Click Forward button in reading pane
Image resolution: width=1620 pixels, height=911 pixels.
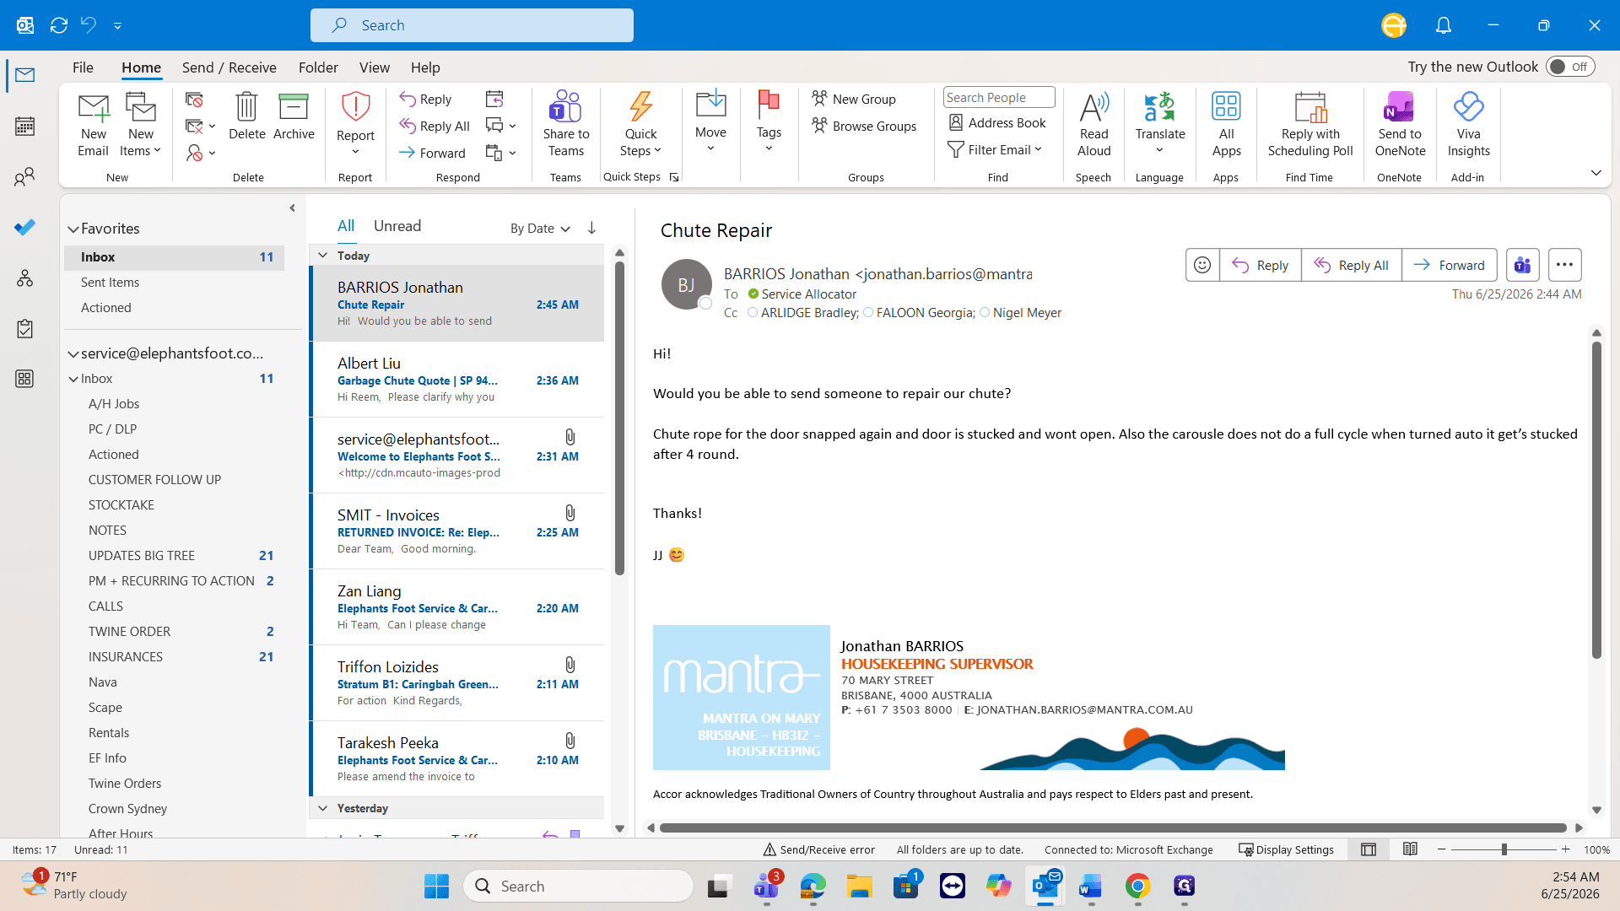1449,265
